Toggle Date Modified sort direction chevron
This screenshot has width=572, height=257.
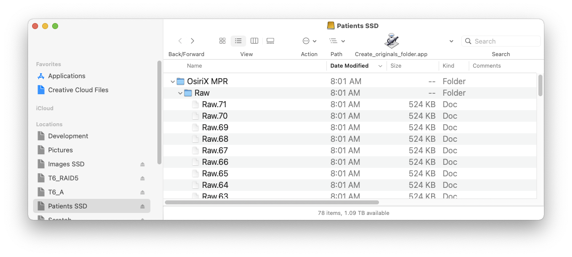coord(380,66)
